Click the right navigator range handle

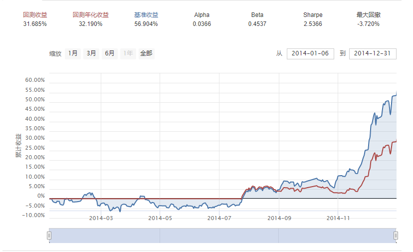396,236
